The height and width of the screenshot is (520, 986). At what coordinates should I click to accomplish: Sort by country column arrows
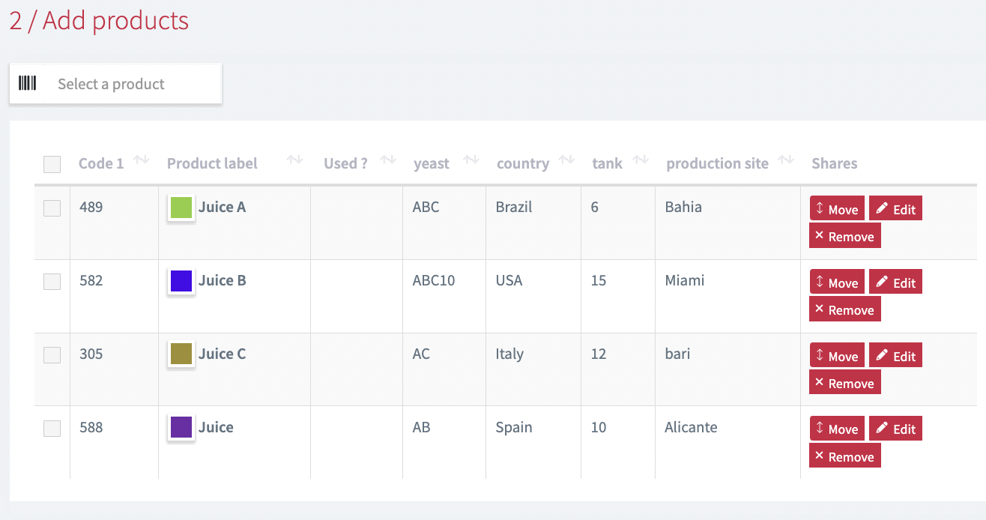tap(566, 160)
